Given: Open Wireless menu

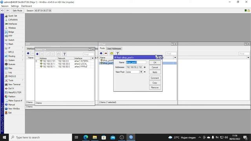Looking at the screenshot, I should click(12, 28).
